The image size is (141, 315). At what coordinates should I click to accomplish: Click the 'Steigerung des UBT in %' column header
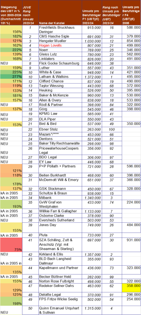pos(11,12)
